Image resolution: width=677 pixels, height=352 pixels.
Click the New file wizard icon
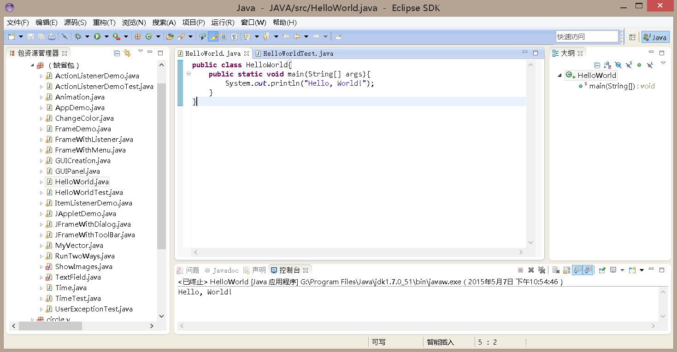coord(12,36)
